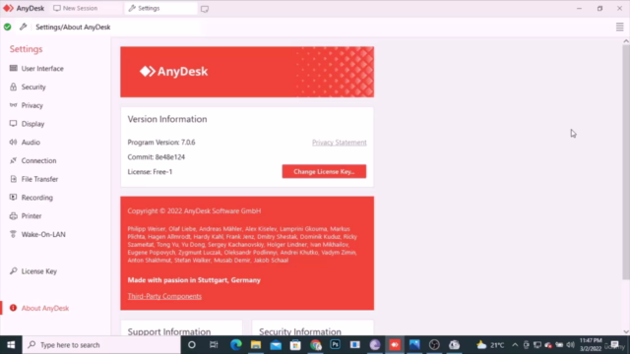Click the weather 21°C widget
Image resolution: width=630 pixels, height=354 pixels.
[490, 345]
